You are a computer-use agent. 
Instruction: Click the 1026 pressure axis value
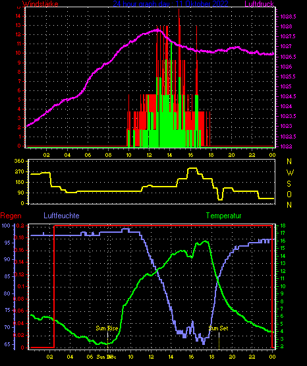[286, 67]
